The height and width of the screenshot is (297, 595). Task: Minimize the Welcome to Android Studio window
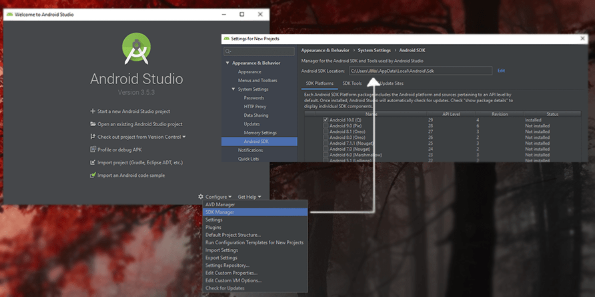[224, 15]
